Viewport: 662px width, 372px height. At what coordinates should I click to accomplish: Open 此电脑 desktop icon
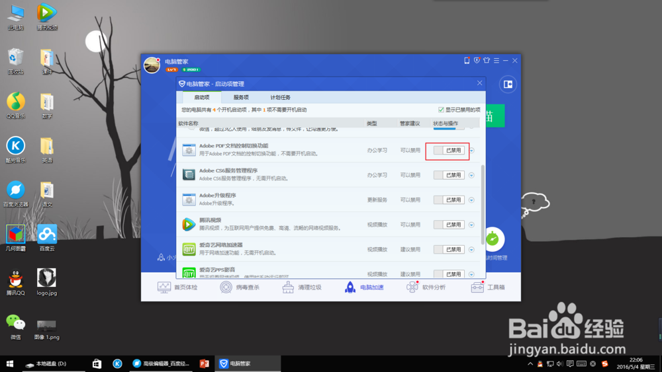pyautogui.click(x=16, y=17)
